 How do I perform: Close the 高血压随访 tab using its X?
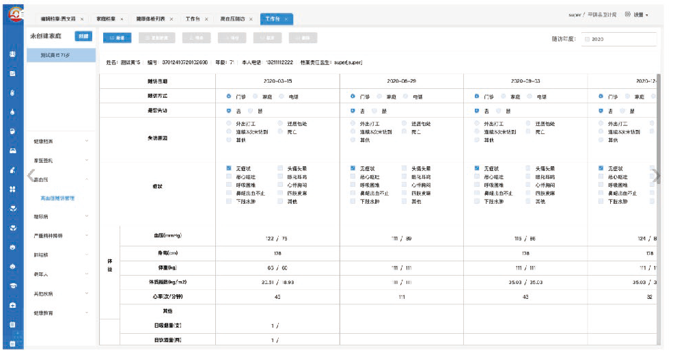[x=251, y=19]
